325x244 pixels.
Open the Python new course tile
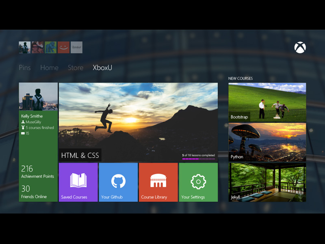pyautogui.click(x=267, y=142)
